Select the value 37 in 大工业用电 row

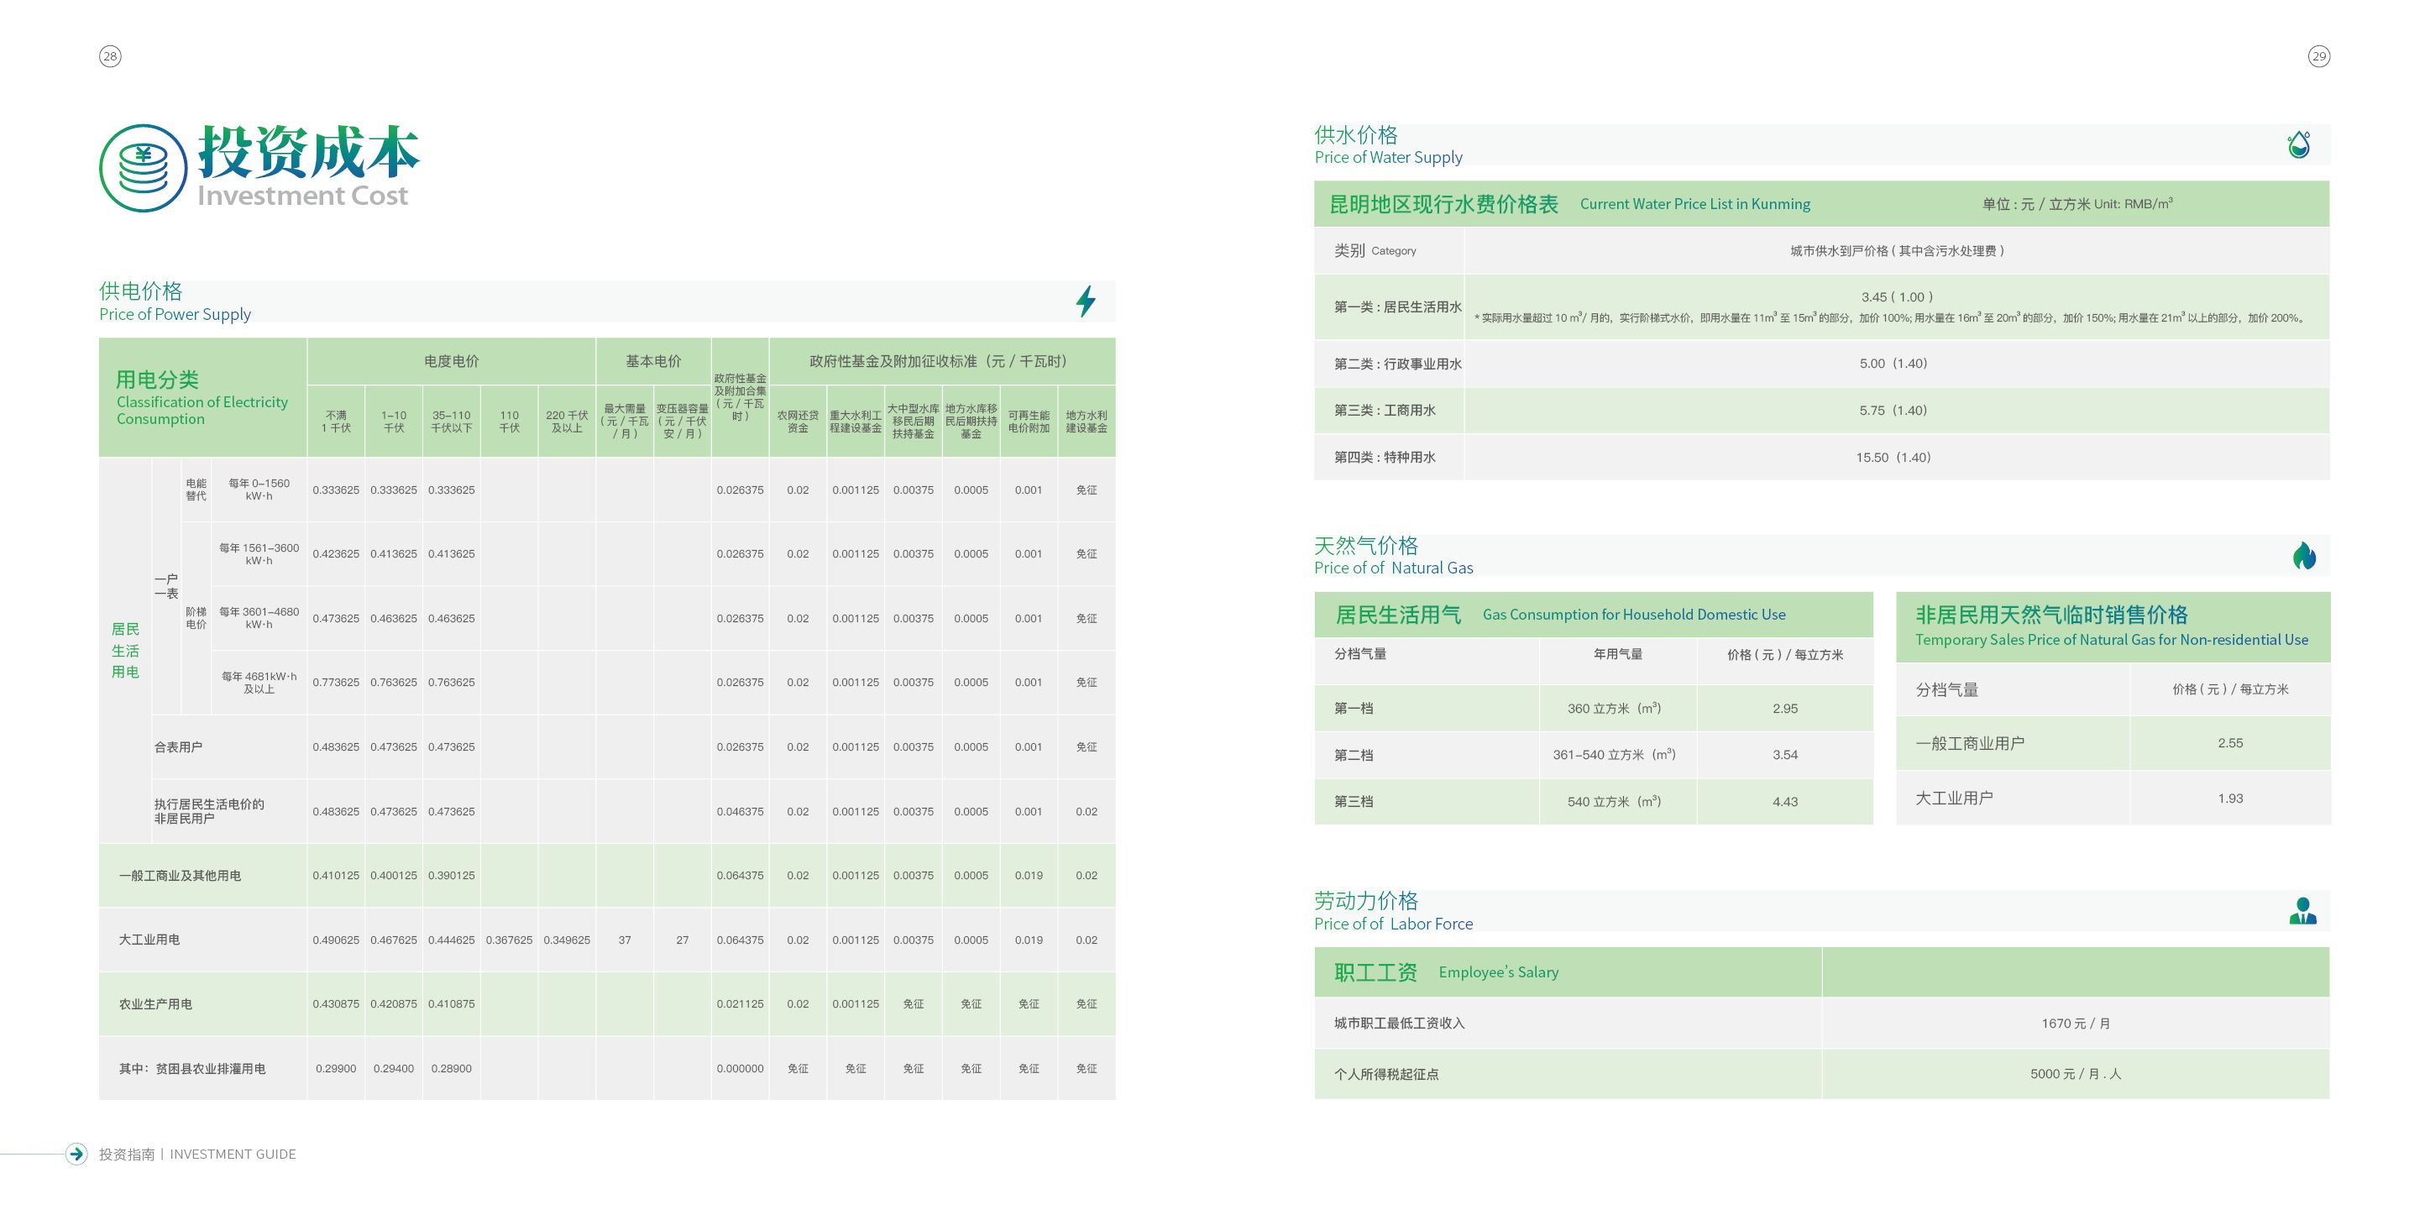(625, 940)
